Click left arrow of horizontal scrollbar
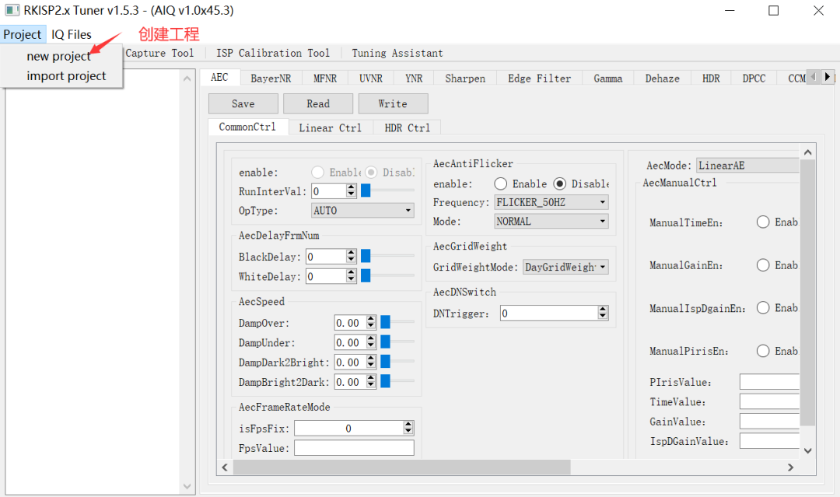This screenshot has width=840, height=497. pyautogui.click(x=225, y=467)
